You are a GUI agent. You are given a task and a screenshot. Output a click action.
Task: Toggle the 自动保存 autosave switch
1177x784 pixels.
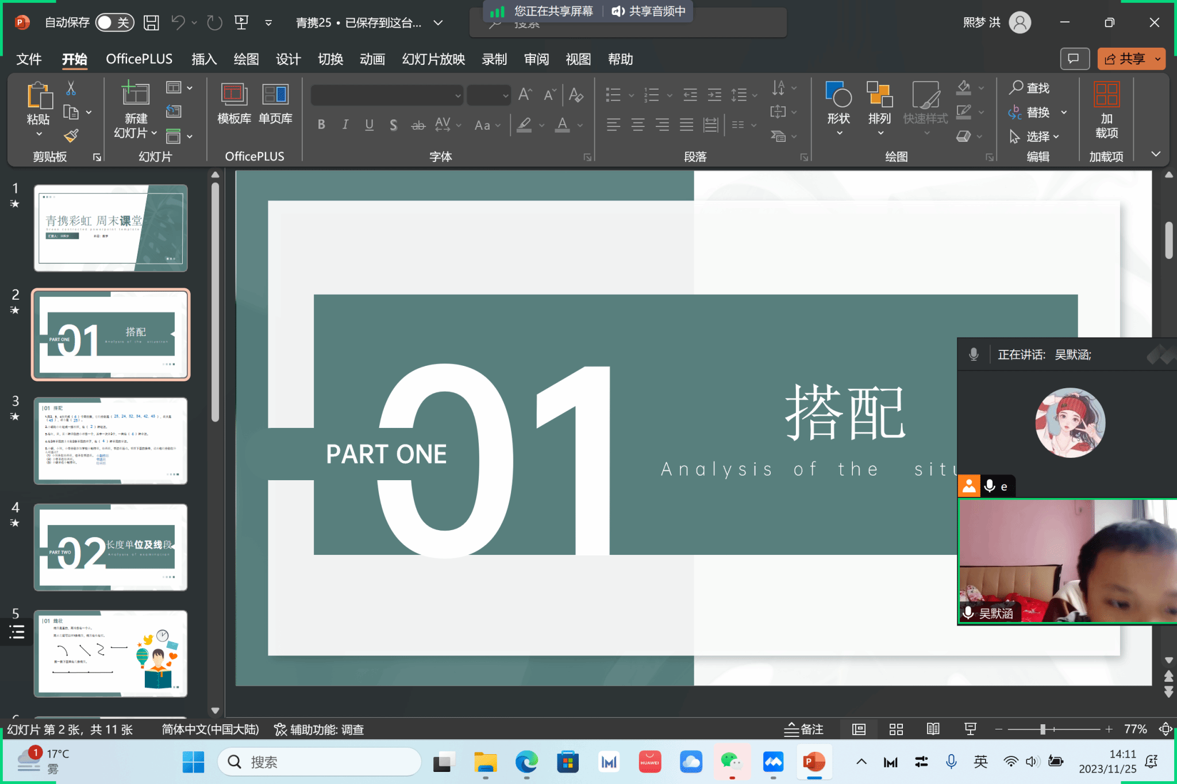point(114,22)
